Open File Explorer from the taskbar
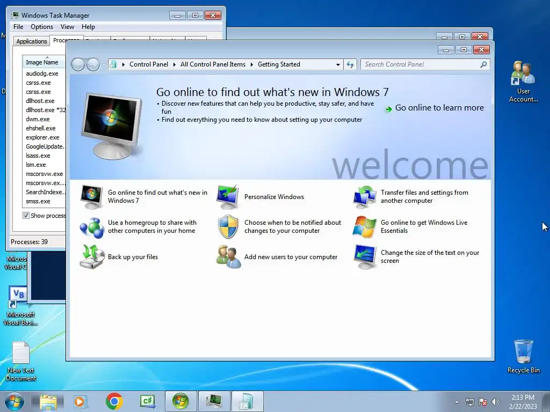This screenshot has width=550, height=412. (48, 402)
